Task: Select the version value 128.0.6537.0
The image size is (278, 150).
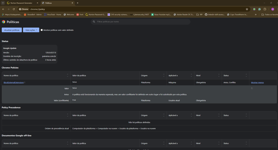Action: click(x=51, y=53)
